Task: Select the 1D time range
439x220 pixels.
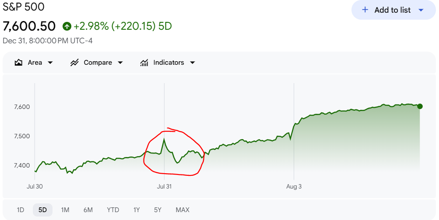Action: click(x=21, y=210)
